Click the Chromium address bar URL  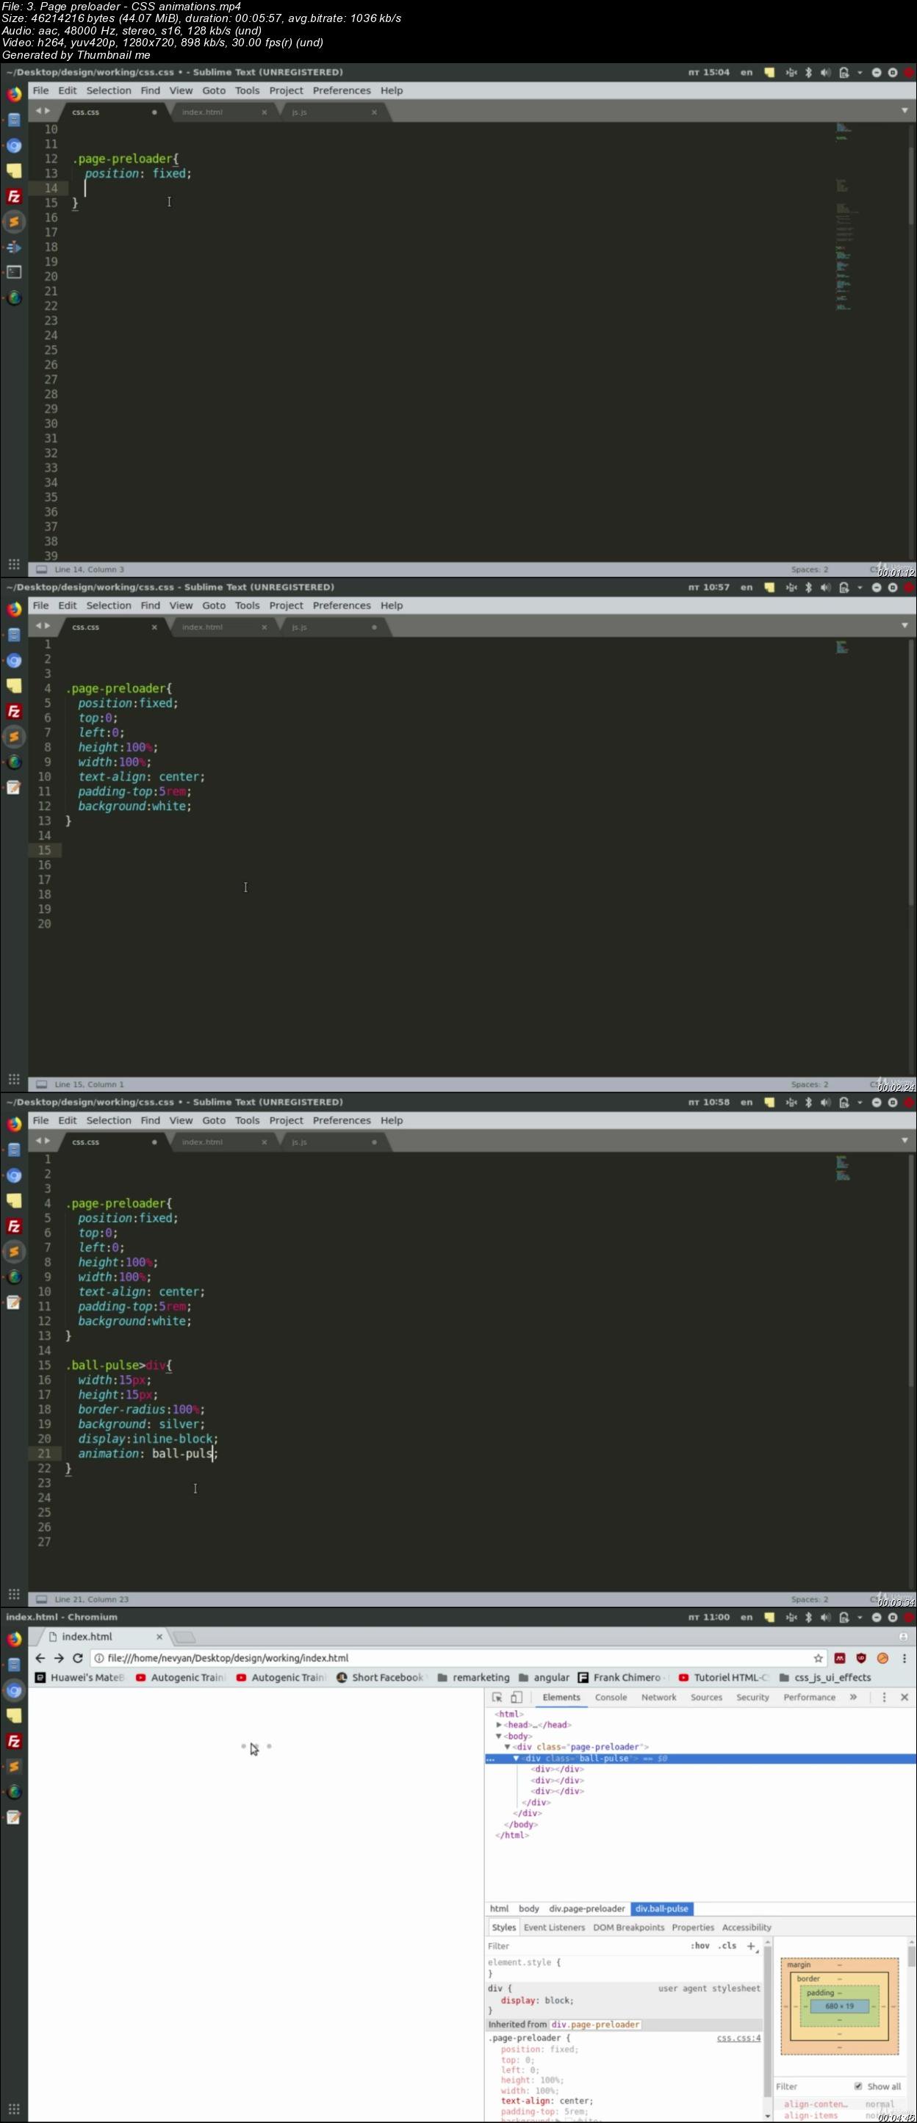[x=228, y=1657]
